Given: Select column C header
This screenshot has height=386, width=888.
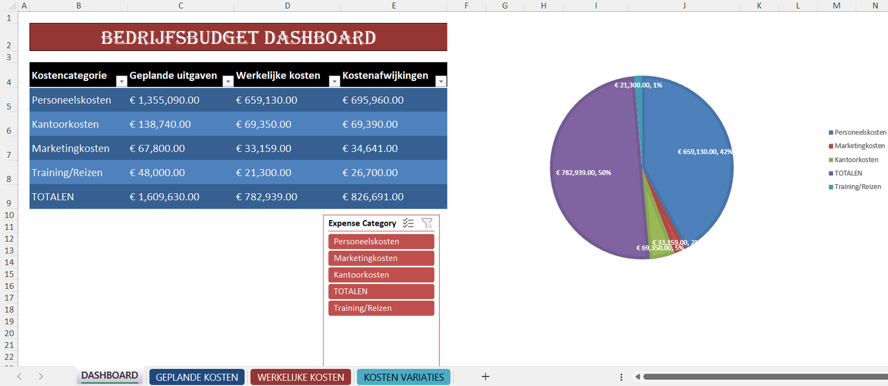Looking at the screenshot, I should pyautogui.click(x=181, y=6).
